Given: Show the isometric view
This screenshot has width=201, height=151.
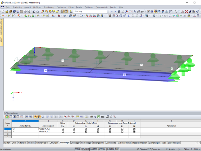Looking at the screenshot, I should coord(121,16).
